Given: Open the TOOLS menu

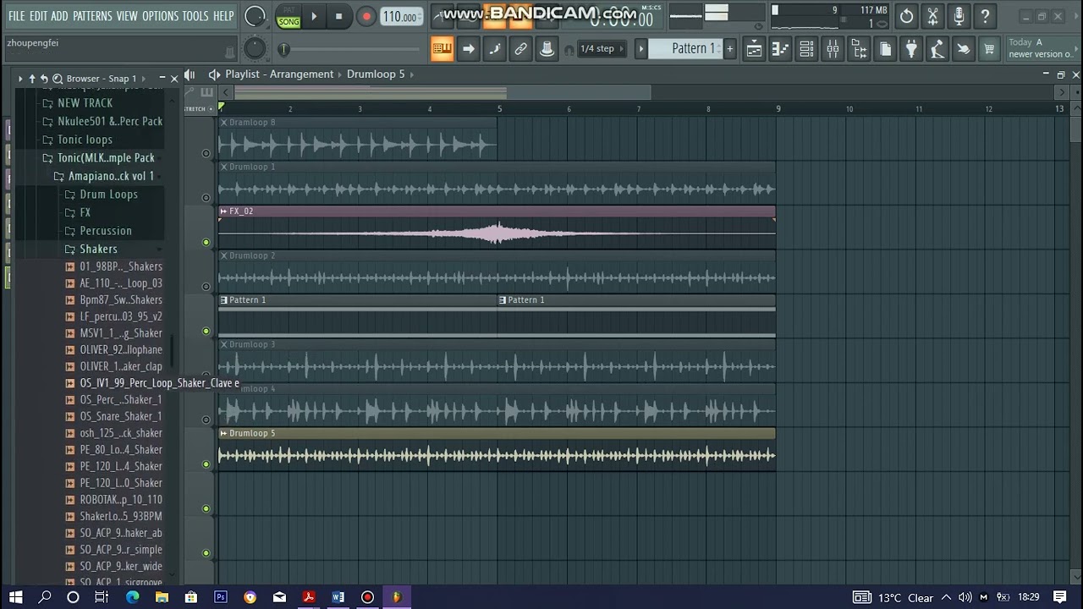Looking at the screenshot, I should (x=195, y=16).
